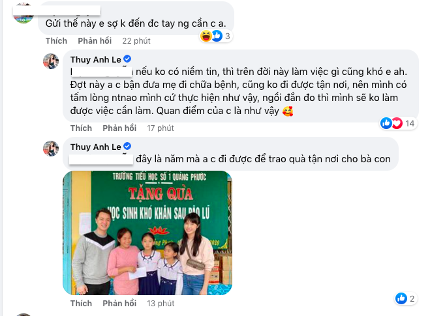Like the 17 phút reply with Thích

(x=81, y=128)
